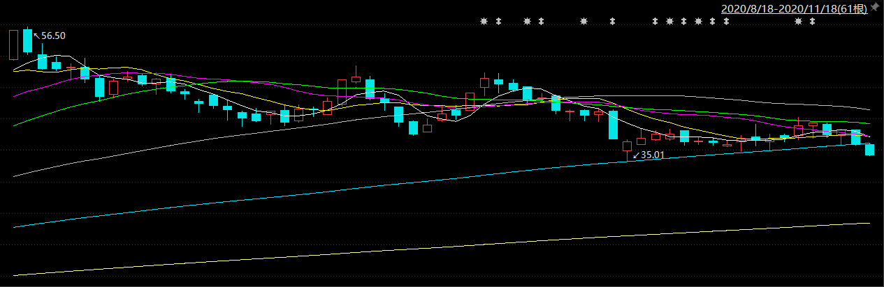Screen dimensions: 884x287
Task: Click the seventh up-down arrow marker from left
Action: [726, 21]
